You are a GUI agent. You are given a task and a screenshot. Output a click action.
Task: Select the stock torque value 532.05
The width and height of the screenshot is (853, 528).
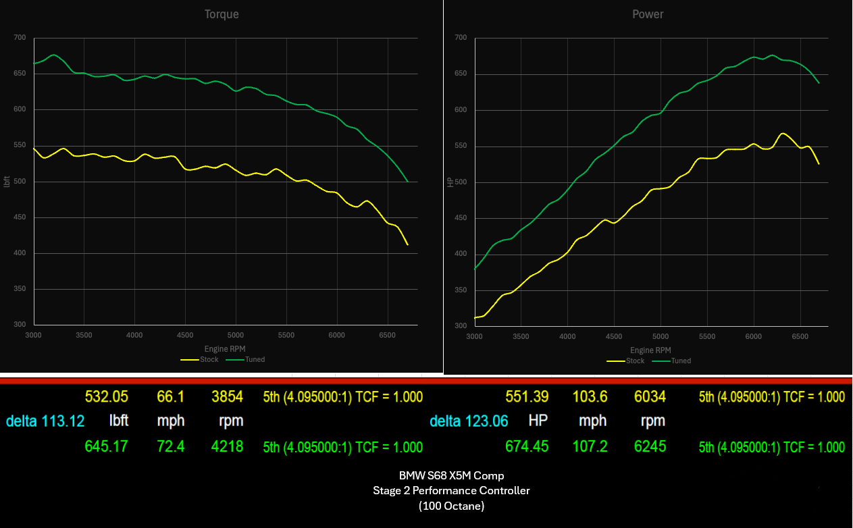[107, 396]
